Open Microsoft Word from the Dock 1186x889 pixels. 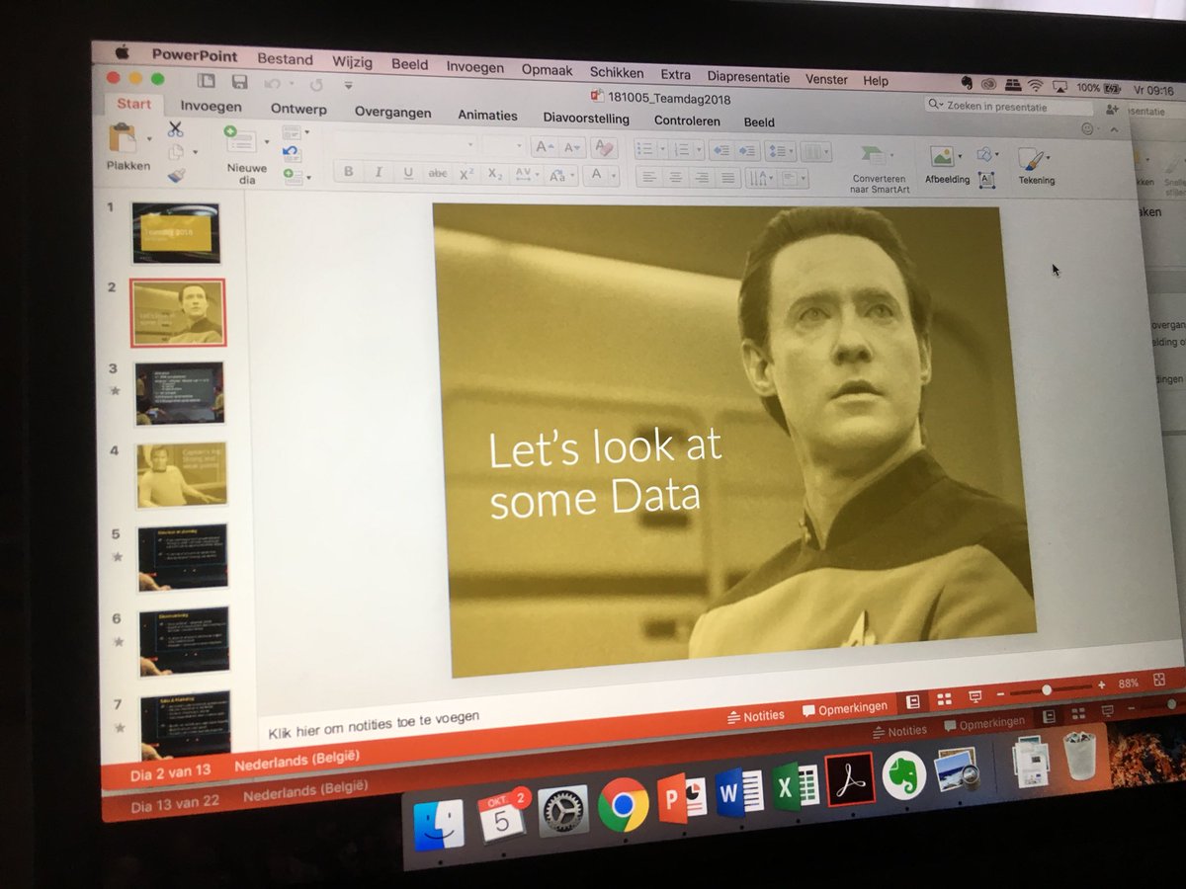pyautogui.click(x=740, y=792)
